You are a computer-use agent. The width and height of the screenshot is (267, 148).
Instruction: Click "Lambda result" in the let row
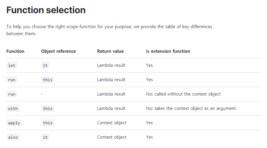pos(111,65)
